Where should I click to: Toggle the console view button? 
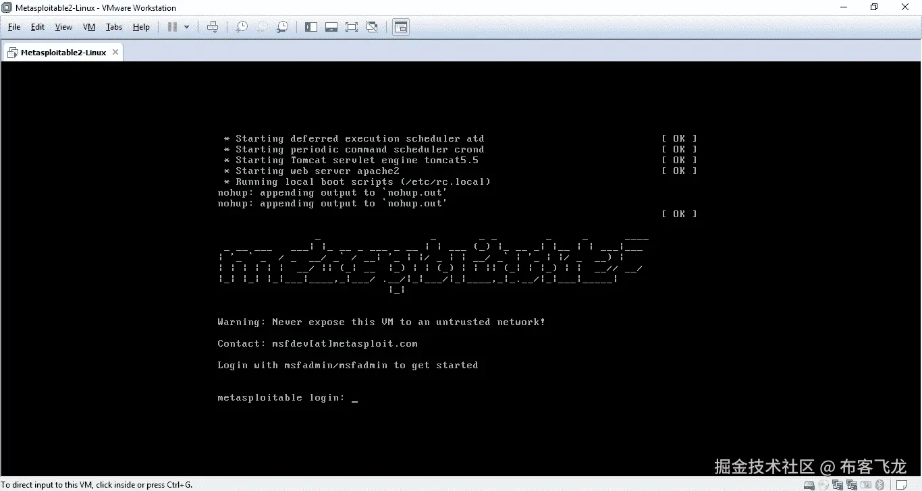click(x=401, y=27)
